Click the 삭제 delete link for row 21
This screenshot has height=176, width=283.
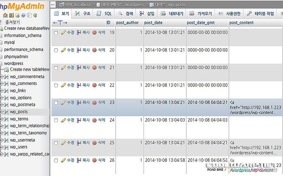[x=102, y=68]
